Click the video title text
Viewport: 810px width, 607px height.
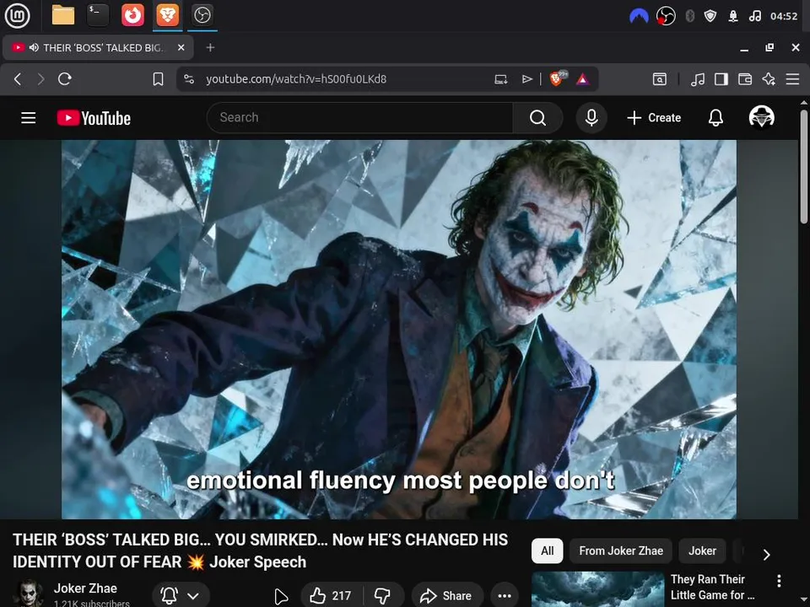coord(260,551)
